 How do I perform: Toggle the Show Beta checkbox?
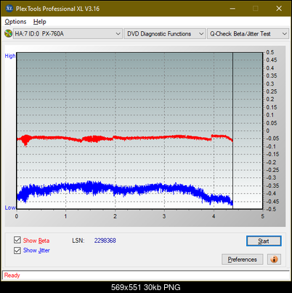[x=17, y=240]
